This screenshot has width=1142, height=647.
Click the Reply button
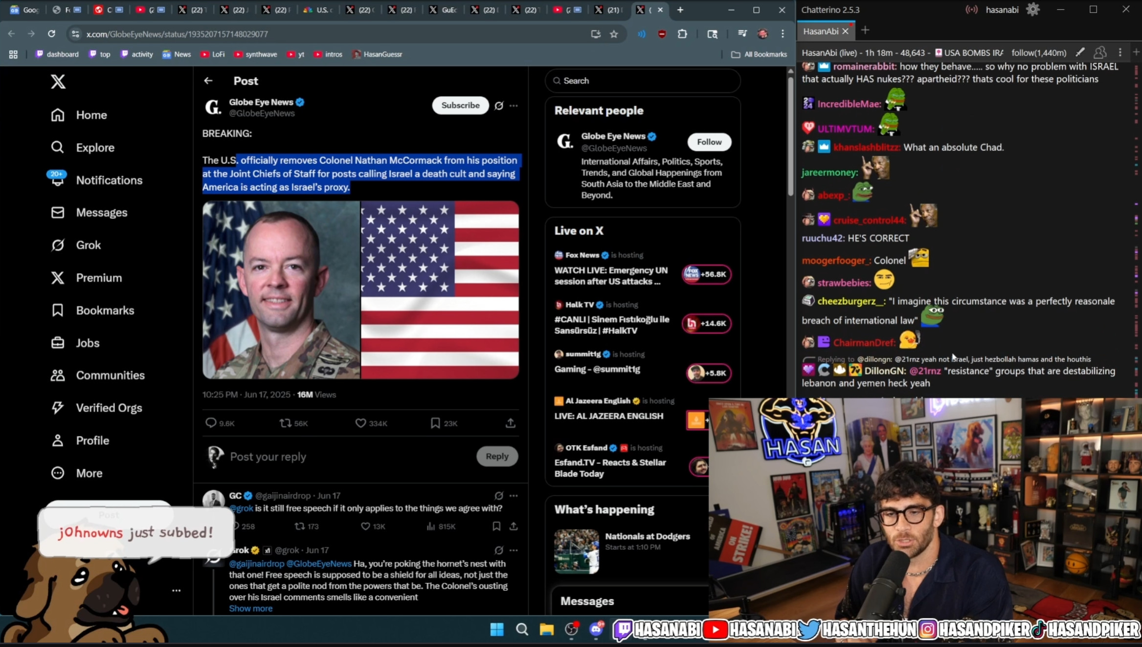497,456
